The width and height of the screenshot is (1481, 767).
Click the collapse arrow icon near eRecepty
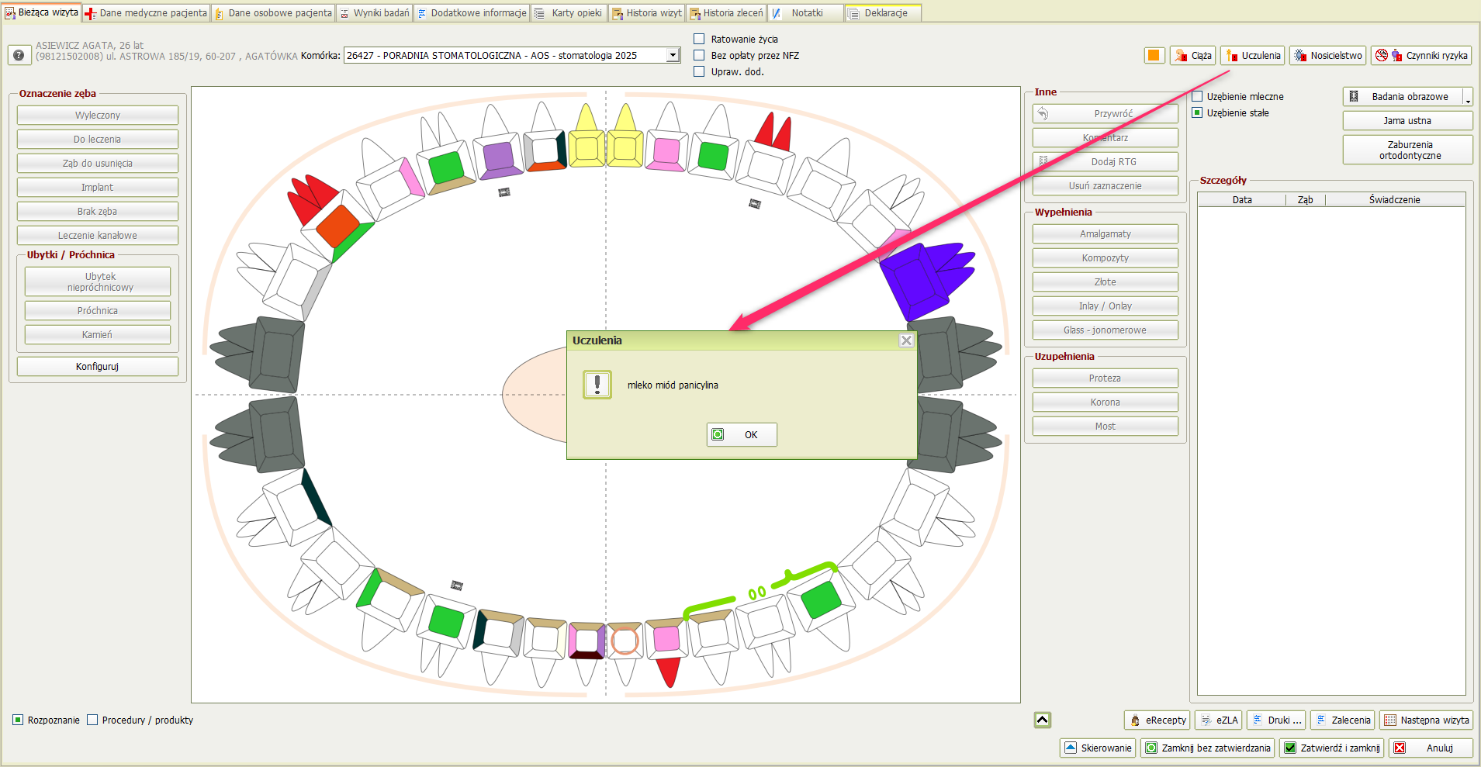(x=1043, y=720)
